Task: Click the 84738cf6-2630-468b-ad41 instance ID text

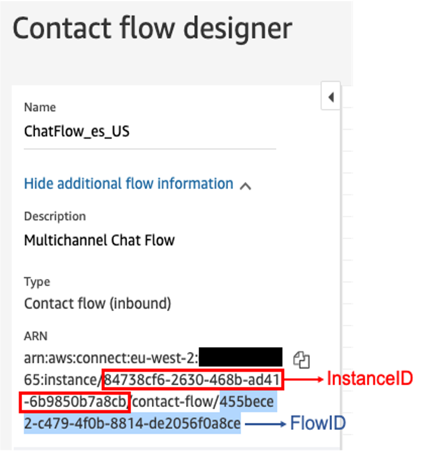Action: pyautogui.click(x=192, y=380)
